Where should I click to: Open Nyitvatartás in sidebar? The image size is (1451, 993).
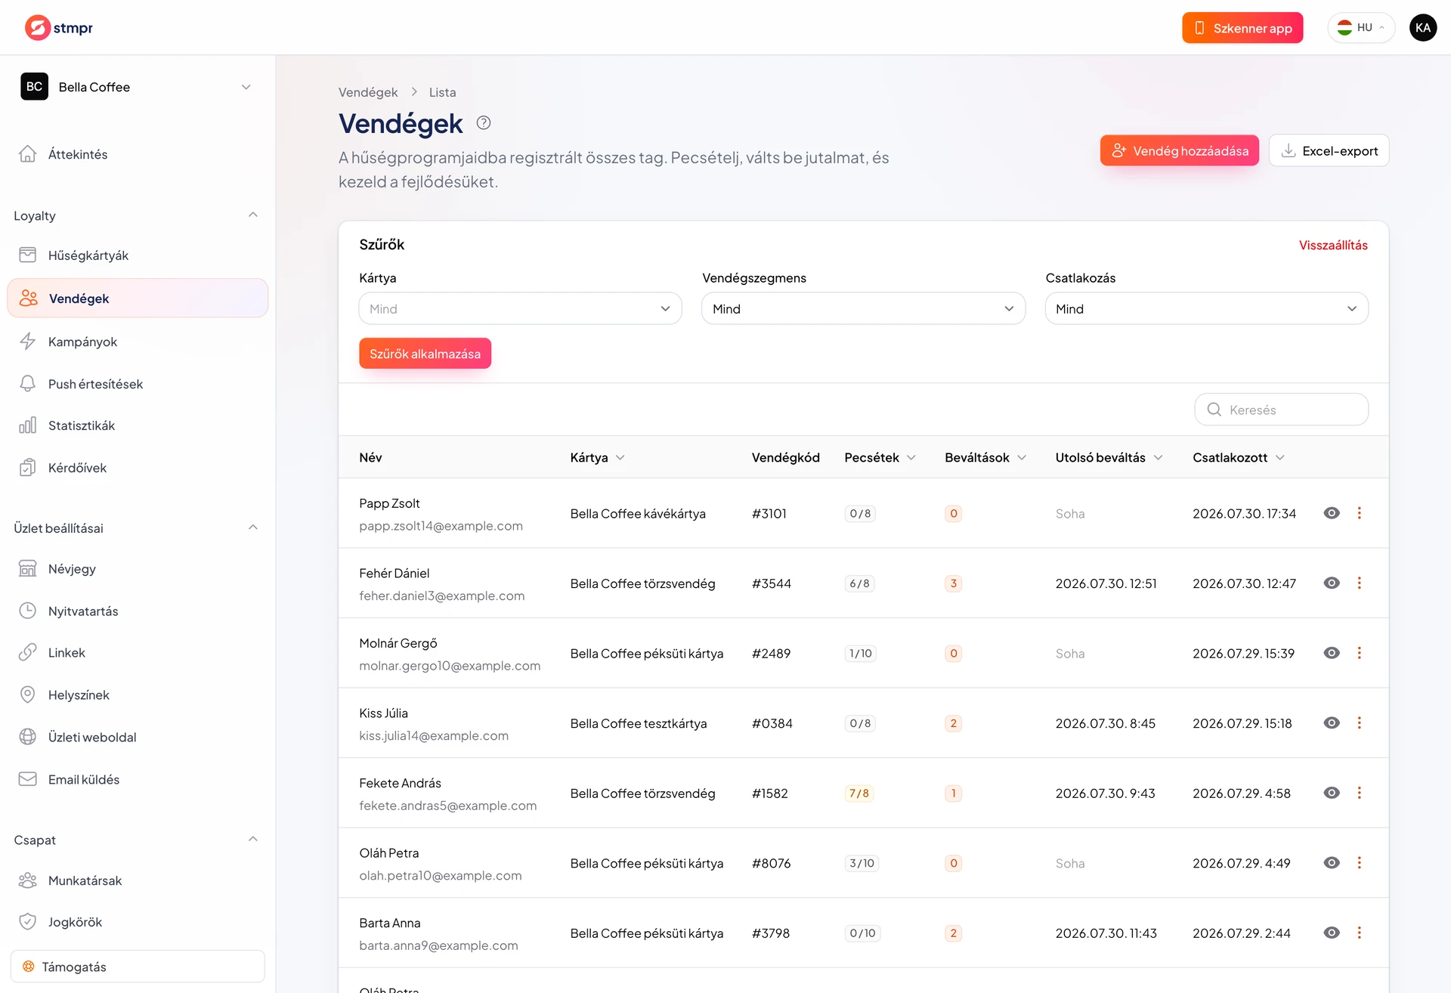coord(138,611)
